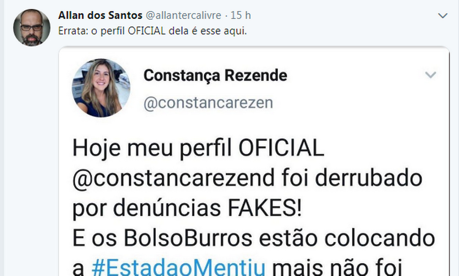
Task: Open Allan dos Santos profile avatar
Action: (32, 28)
